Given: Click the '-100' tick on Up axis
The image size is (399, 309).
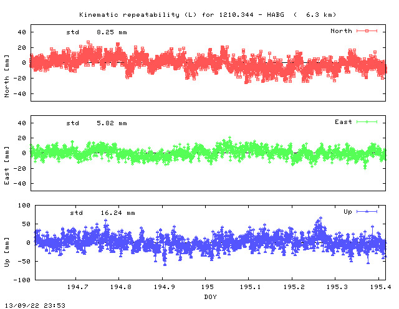Looking at the screenshot, I should (22, 280).
